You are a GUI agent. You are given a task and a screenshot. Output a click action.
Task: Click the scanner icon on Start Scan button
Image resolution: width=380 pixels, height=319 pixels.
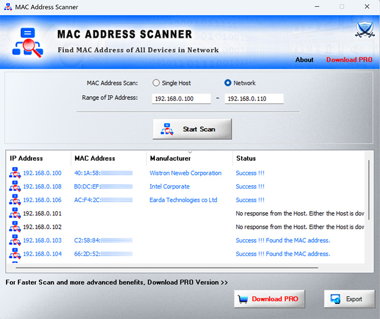point(166,129)
